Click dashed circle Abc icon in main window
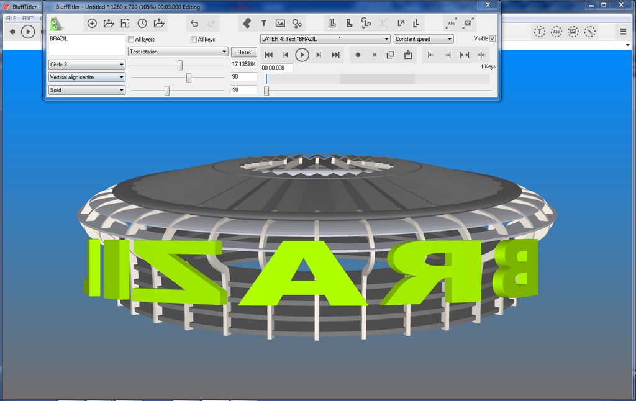Screen dimensions: 636x401 [556, 32]
